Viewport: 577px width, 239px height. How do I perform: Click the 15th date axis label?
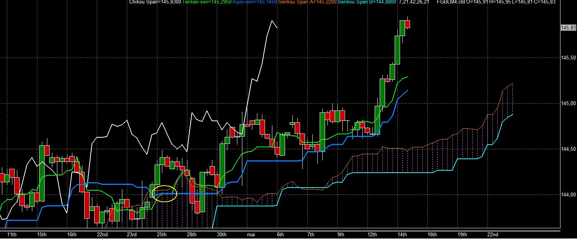coord(42,234)
